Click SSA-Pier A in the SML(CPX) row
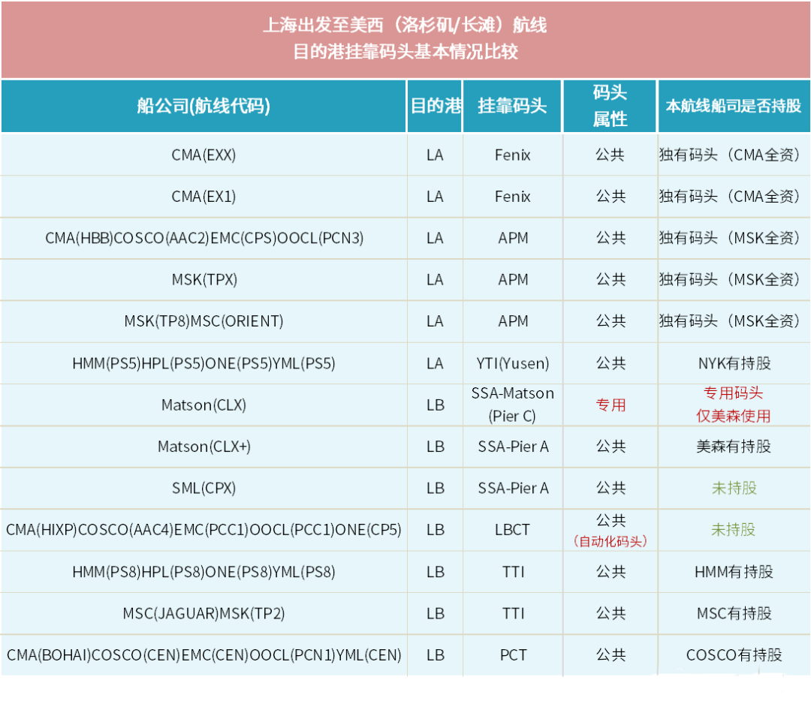 click(513, 488)
